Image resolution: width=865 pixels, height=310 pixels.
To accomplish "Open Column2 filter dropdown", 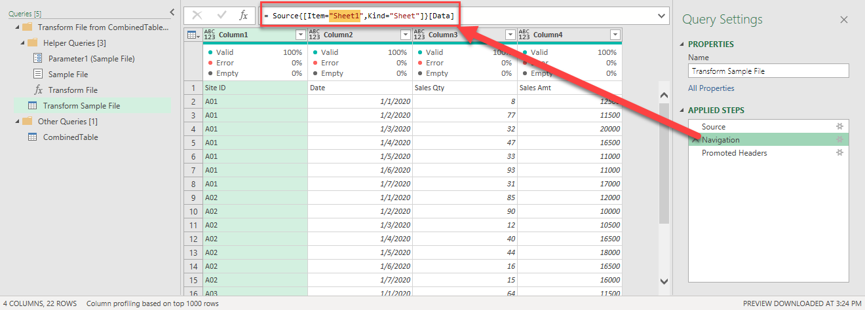I will click(405, 35).
